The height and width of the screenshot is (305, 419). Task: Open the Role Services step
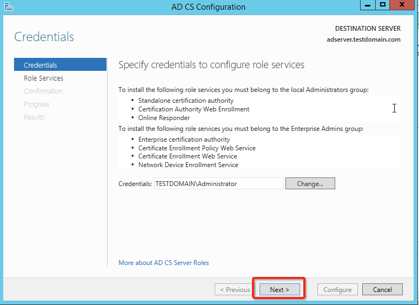tap(43, 78)
